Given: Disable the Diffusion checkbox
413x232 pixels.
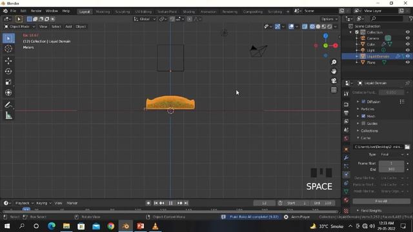Looking at the screenshot, I should [363, 102].
